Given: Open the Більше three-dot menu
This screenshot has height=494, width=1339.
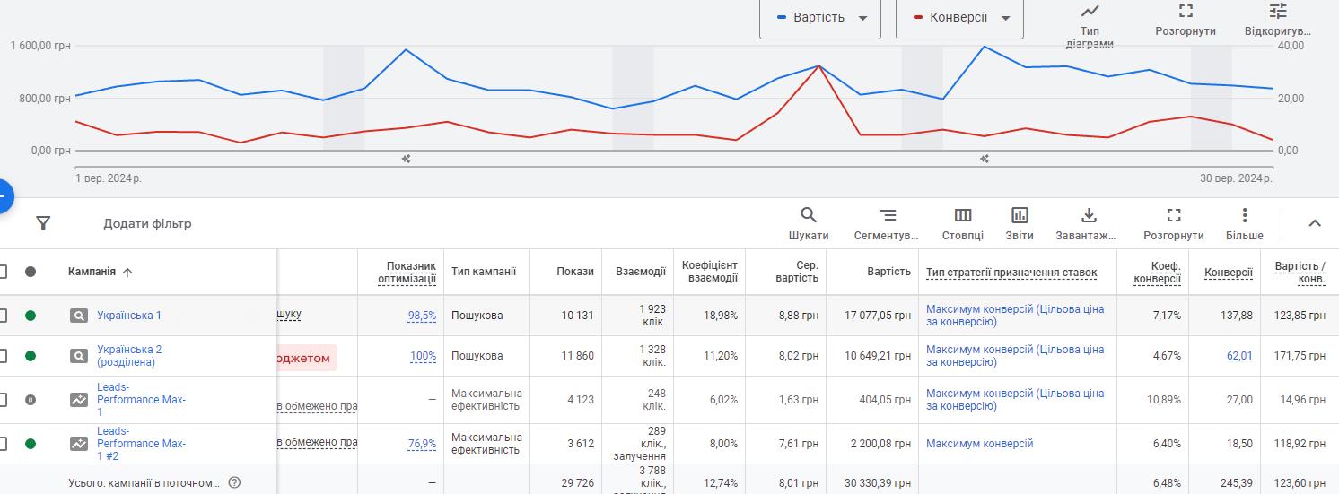Looking at the screenshot, I should click(1244, 215).
